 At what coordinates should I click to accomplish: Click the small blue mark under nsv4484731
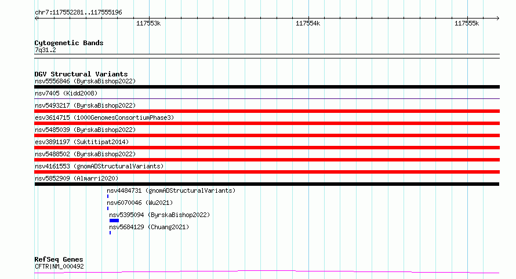pos(108,196)
